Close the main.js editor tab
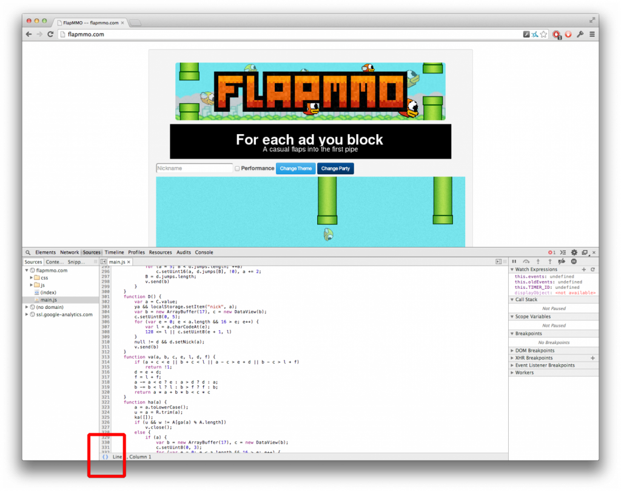 129,262
